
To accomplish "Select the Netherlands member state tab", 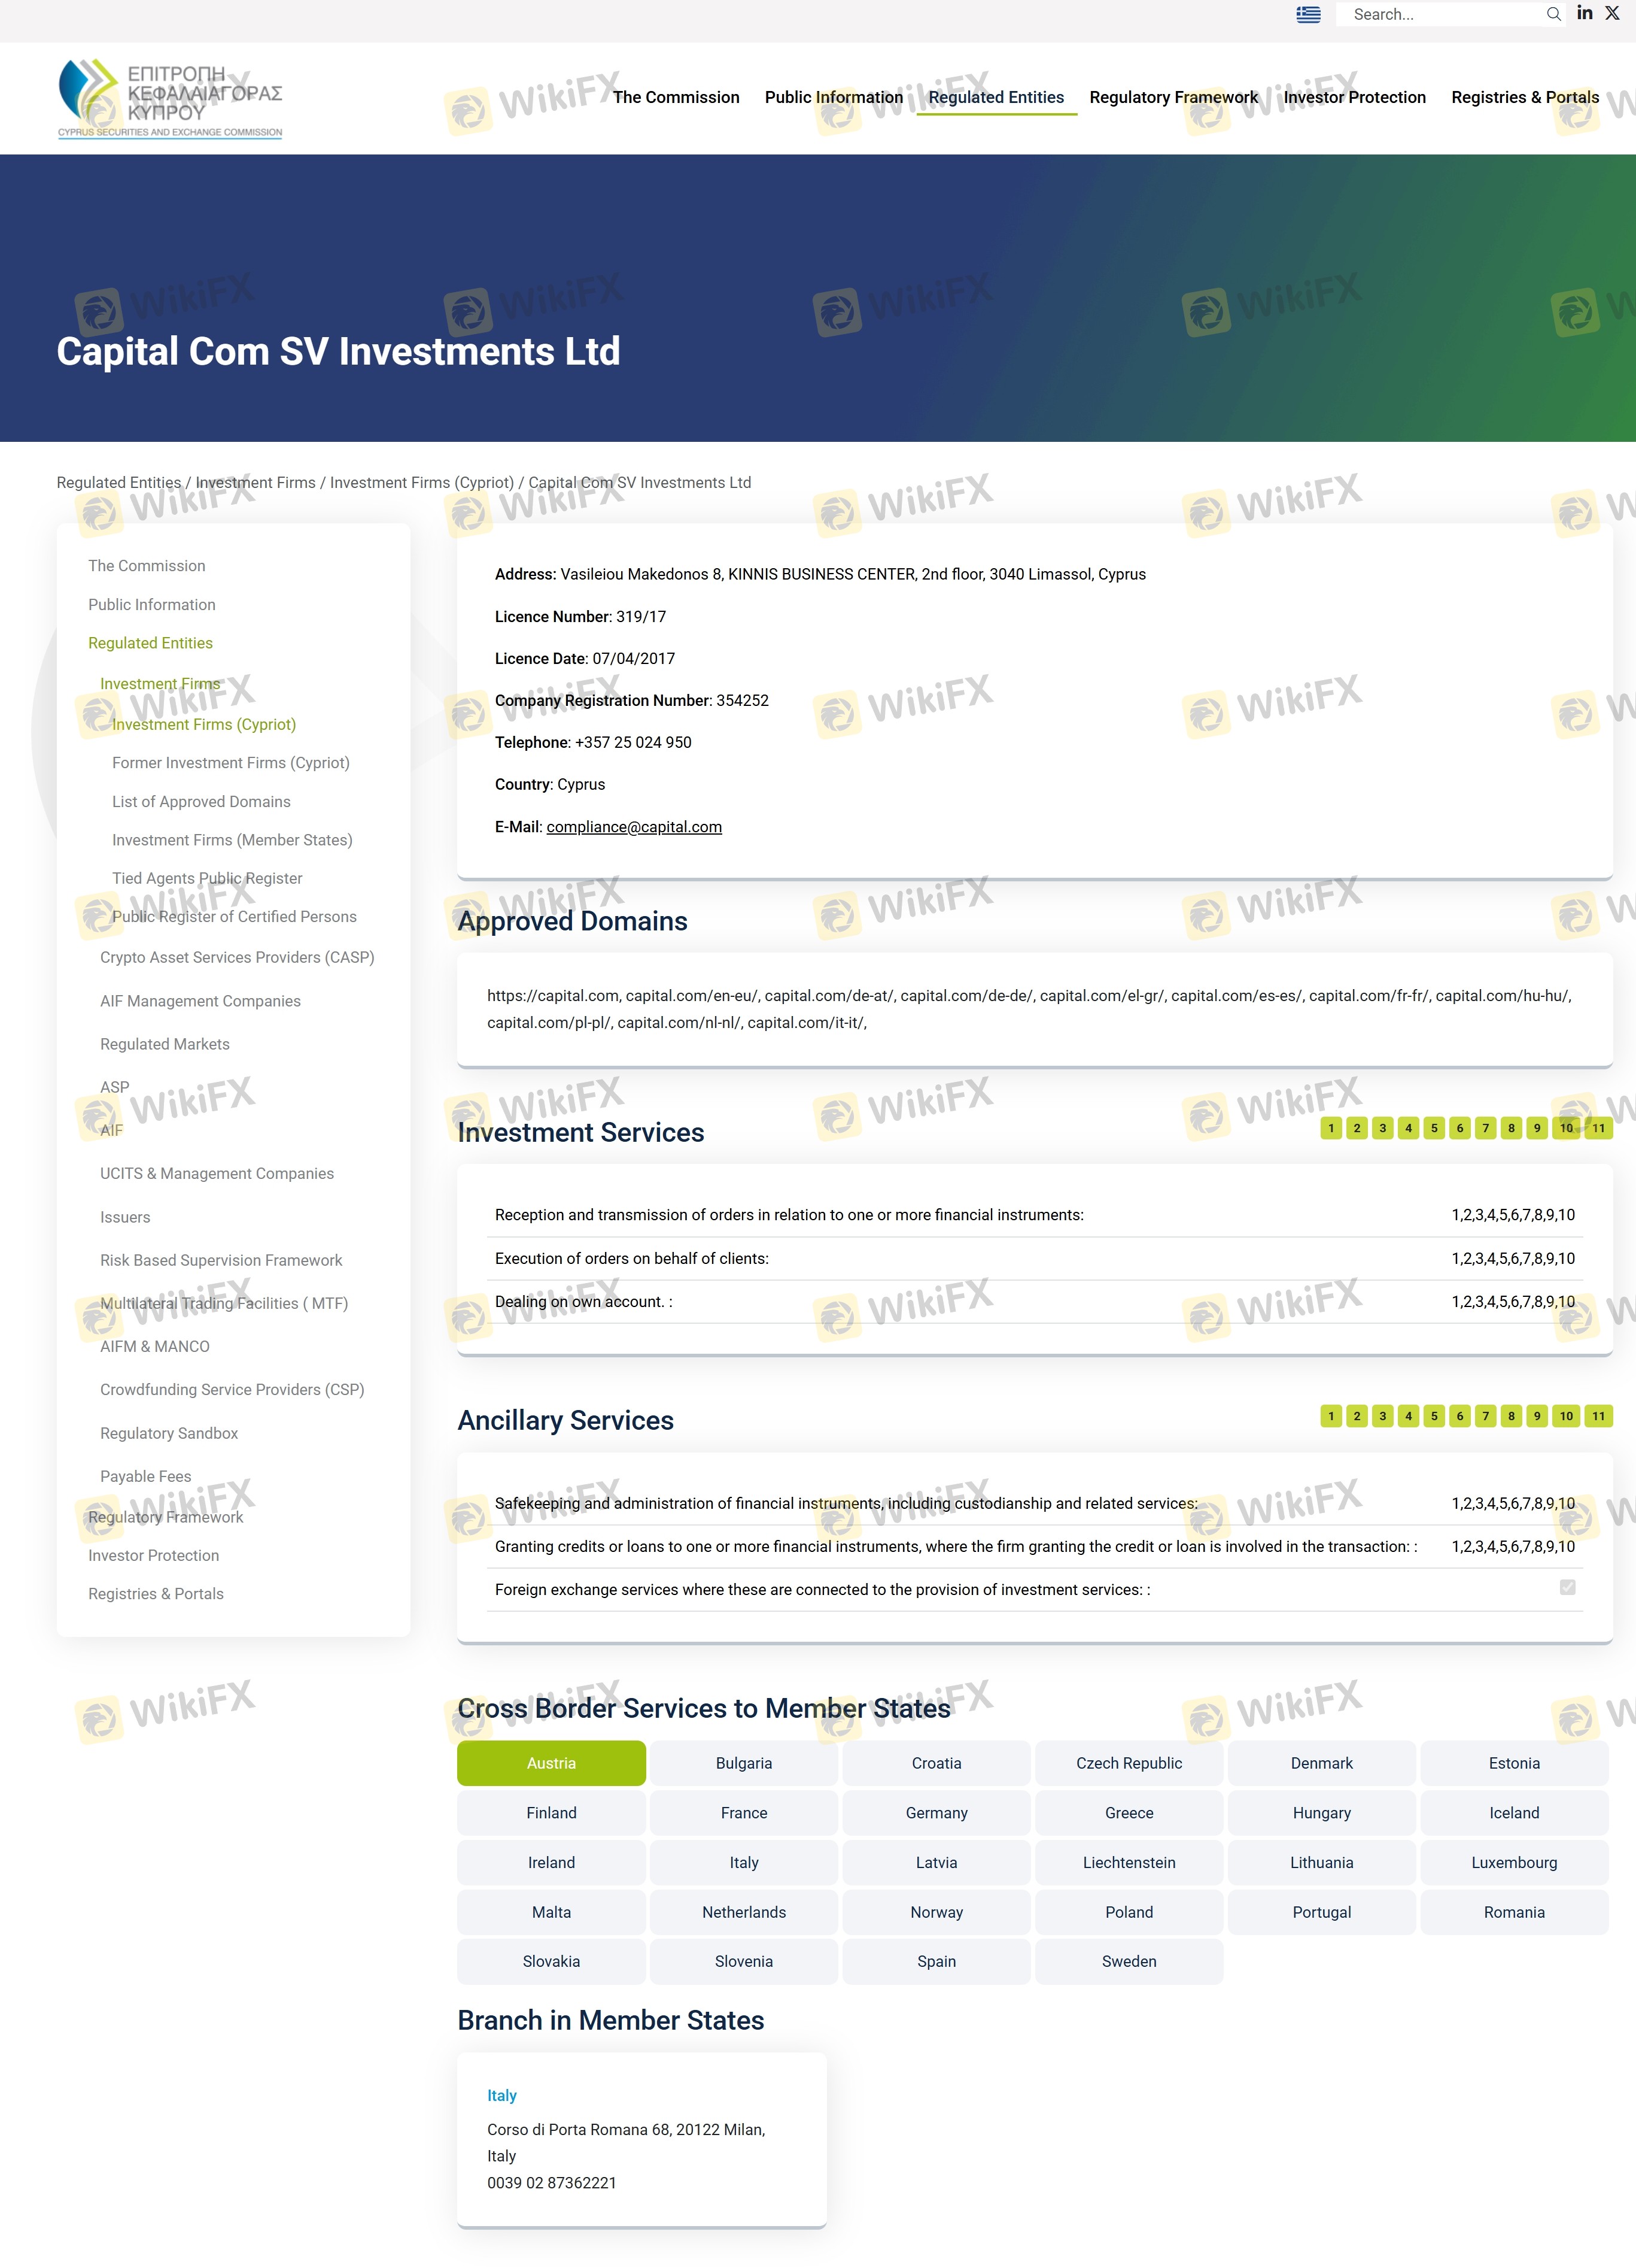I will [744, 1912].
